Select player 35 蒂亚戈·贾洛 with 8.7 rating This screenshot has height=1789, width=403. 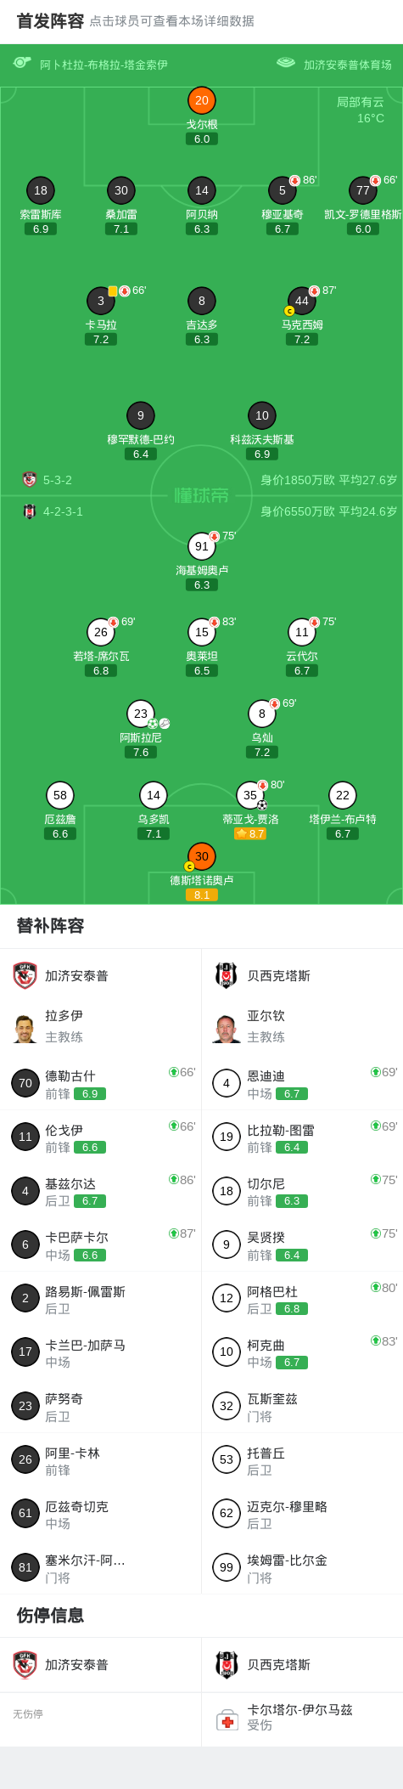[x=250, y=795]
